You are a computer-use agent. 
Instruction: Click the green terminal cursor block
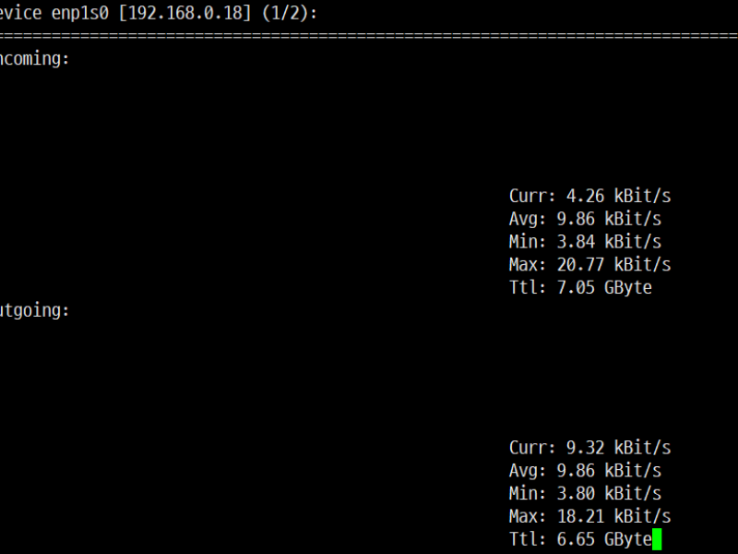[x=657, y=539]
